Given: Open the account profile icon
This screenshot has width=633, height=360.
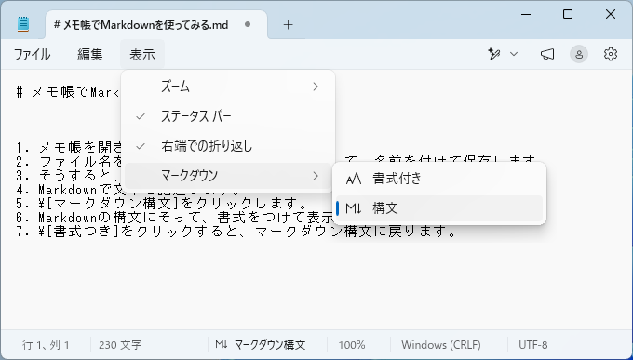Looking at the screenshot, I should tap(579, 54).
